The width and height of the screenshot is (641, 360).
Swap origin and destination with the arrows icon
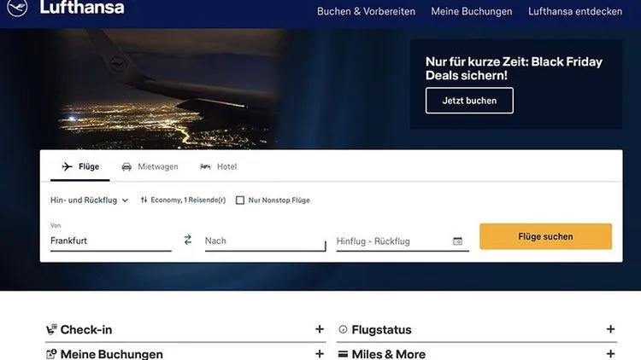tap(188, 240)
